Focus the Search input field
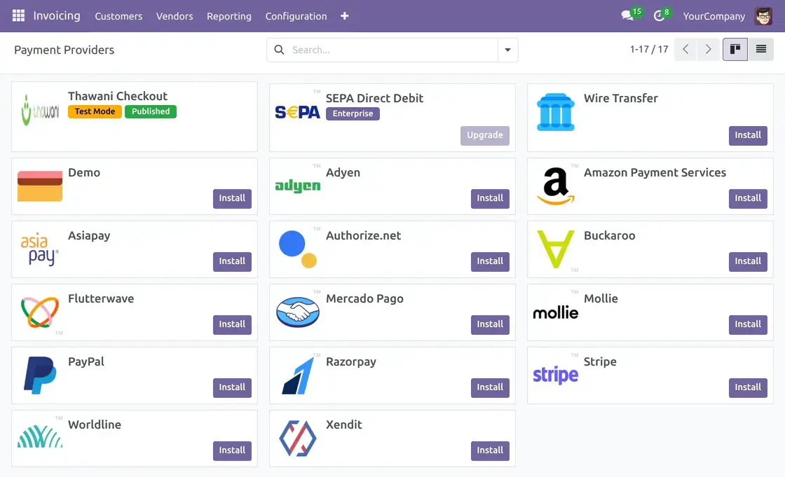 pos(392,50)
